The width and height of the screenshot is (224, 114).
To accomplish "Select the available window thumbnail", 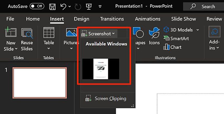I will [x=101, y=69].
